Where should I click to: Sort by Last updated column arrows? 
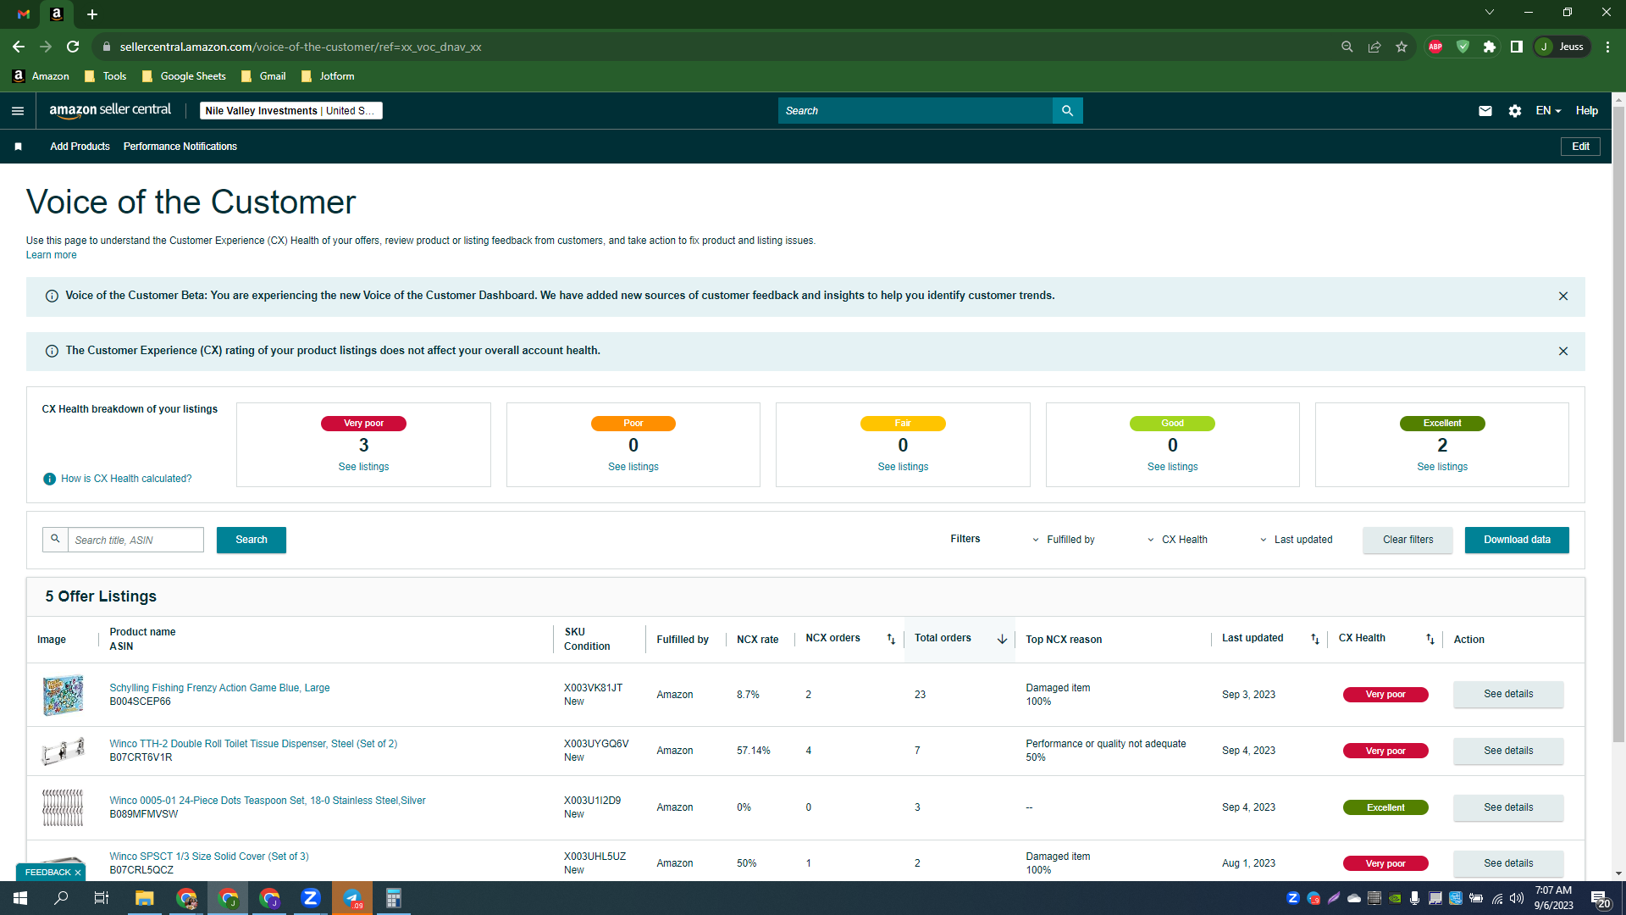point(1315,640)
